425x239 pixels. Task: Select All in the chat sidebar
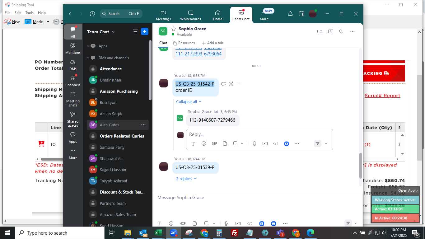coord(73,32)
